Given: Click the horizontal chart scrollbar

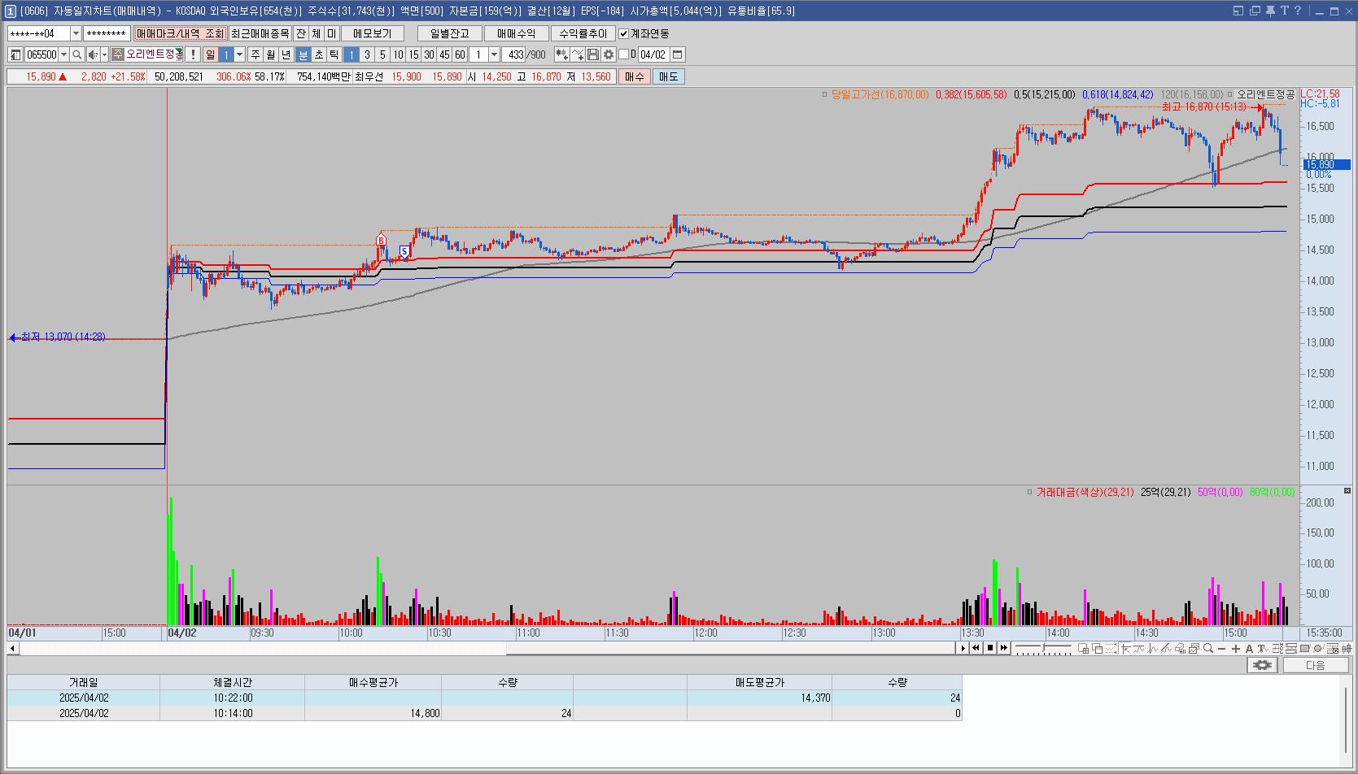Looking at the screenshot, I should click(x=488, y=648).
